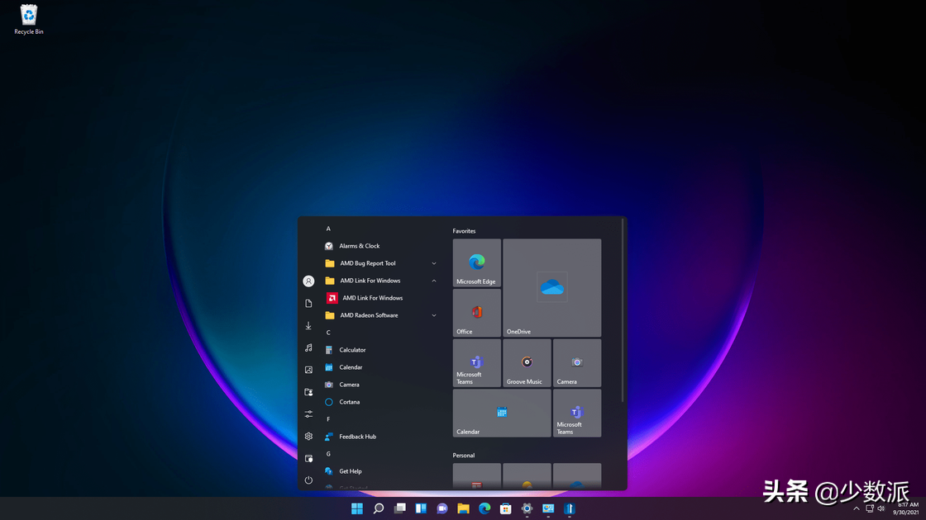Open Settings from the Start menu sidebar
Viewport: 926px width, 520px height.
click(308, 436)
